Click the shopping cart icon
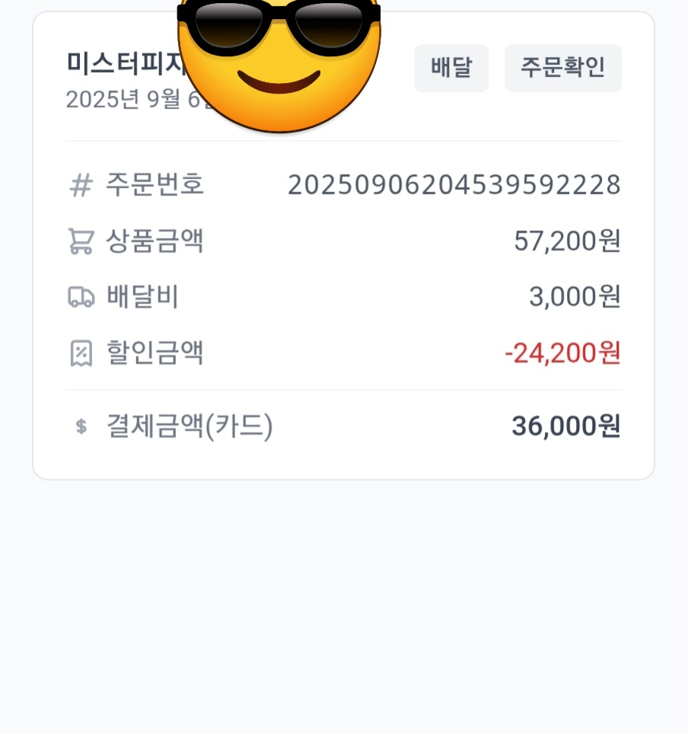This screenshot has width=688, height=734. 81,241
